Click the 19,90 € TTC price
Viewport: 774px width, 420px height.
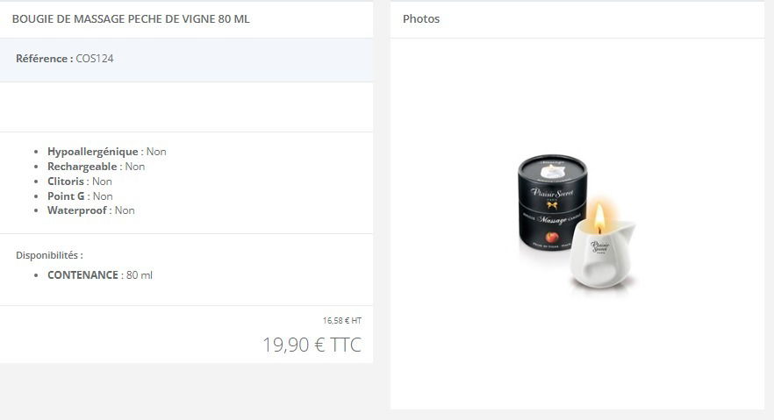[x=312, y=345]
